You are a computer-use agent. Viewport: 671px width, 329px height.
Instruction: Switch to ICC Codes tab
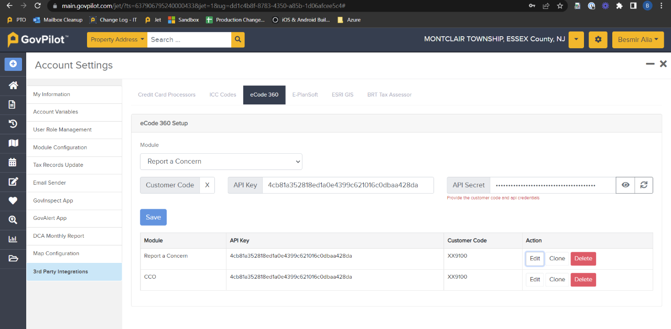coord(223,95)
